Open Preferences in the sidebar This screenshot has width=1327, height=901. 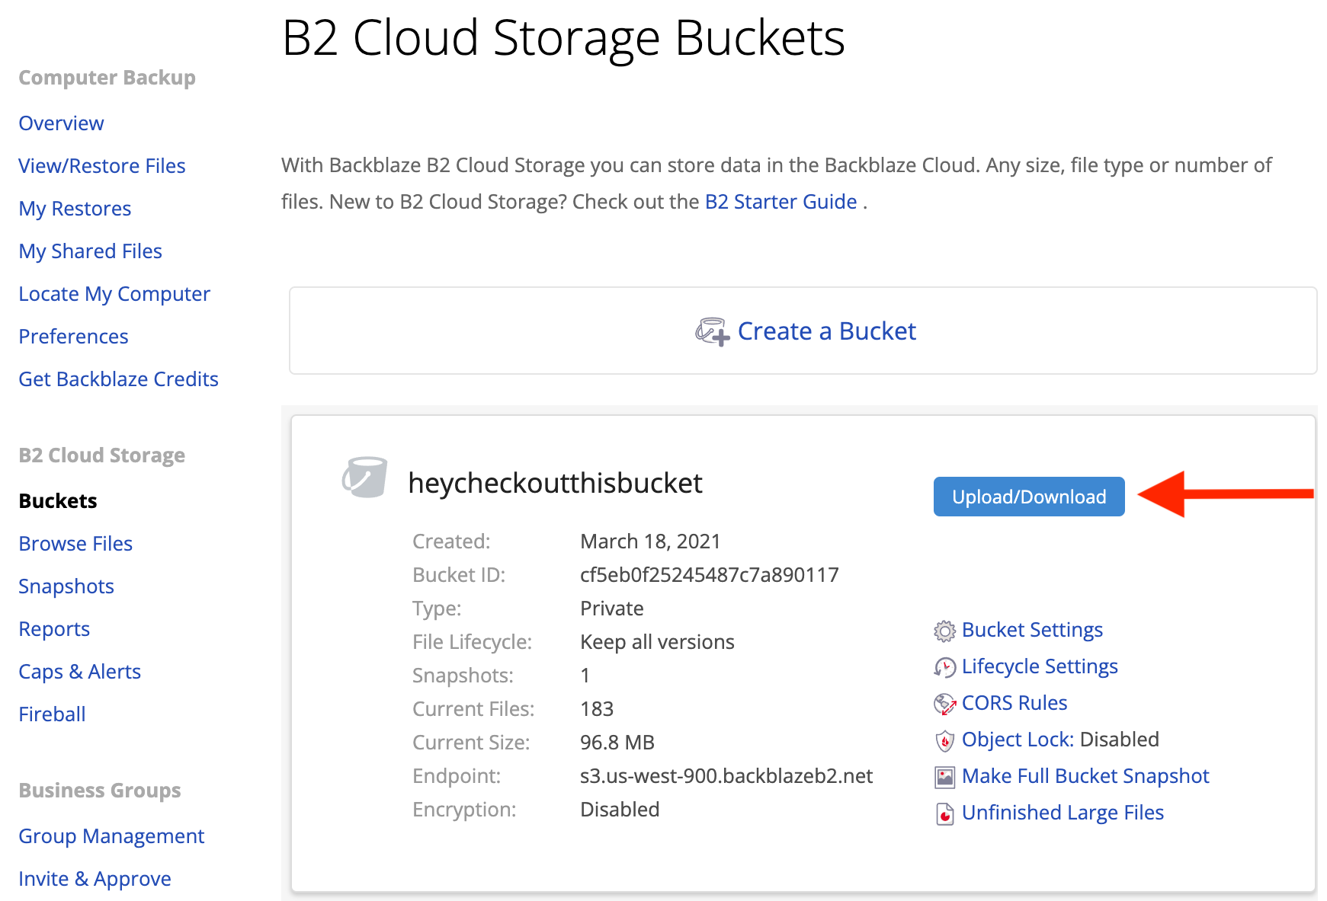click(73, 337)
